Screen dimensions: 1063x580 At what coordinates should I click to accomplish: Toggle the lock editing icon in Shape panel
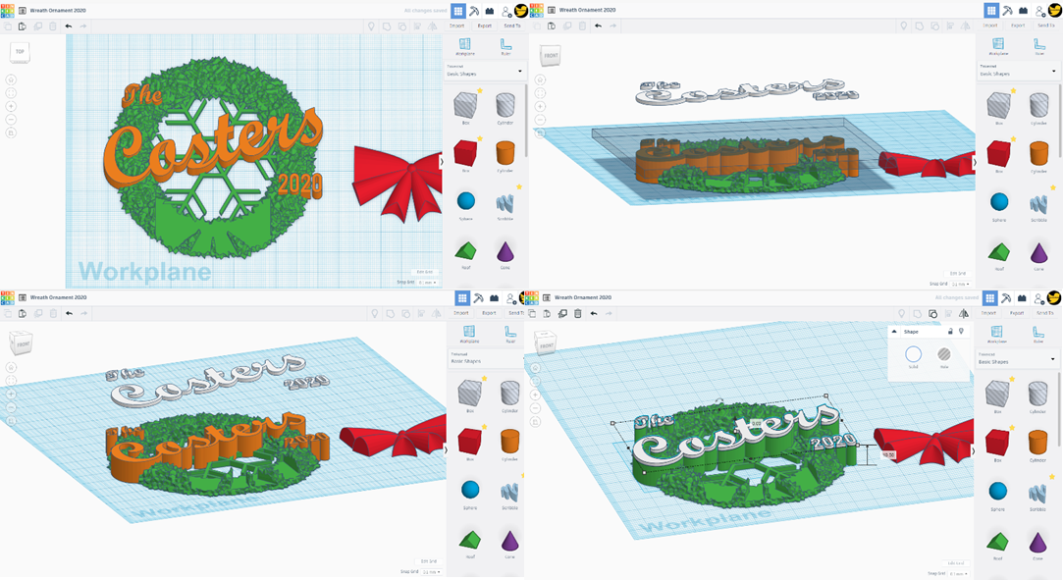[950, 332]
